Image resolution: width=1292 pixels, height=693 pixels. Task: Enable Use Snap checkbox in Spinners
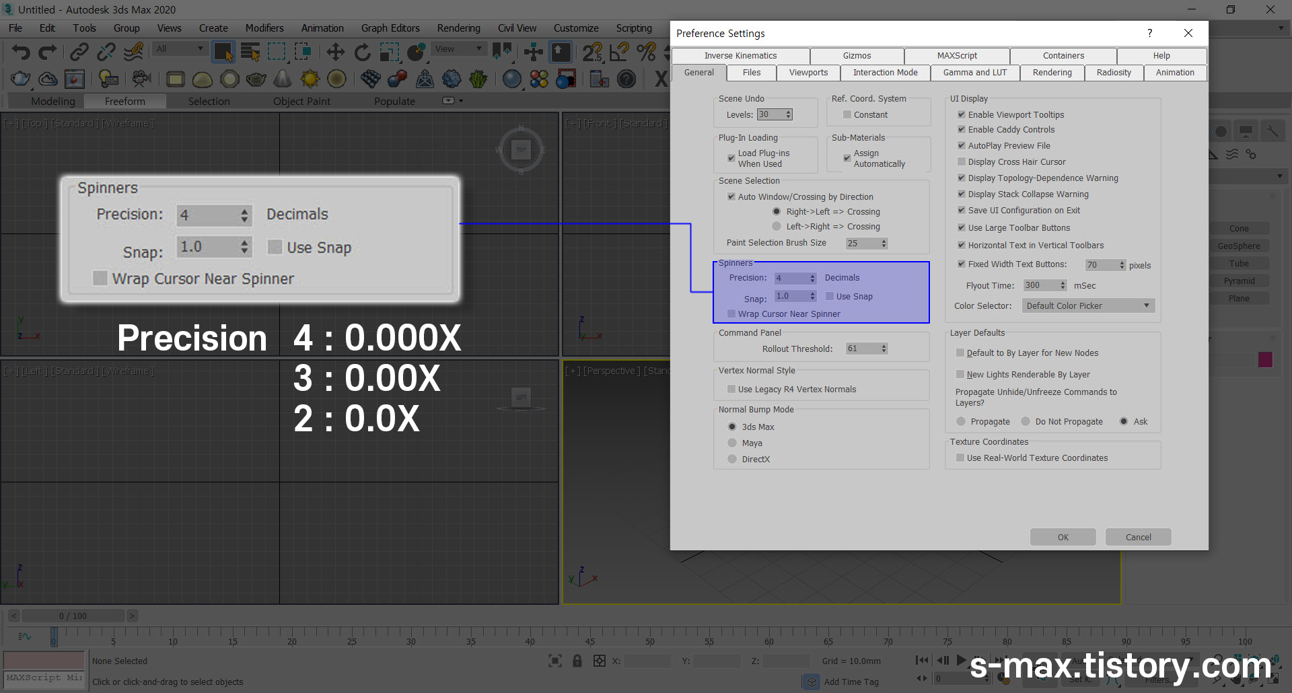[x=830, y=296]
